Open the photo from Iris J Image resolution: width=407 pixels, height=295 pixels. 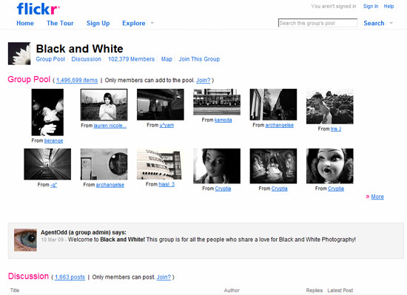[x=329, y=106]
